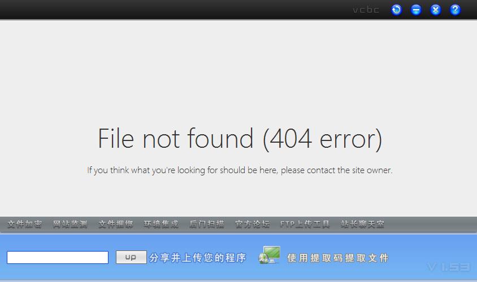Select 文件捆绑 file bundling
The width and height of the screenshot is (477, 282).
tap(116, 224)
